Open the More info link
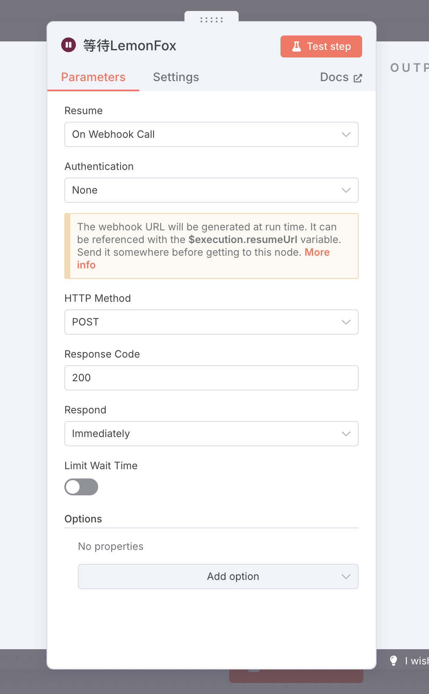Screen dimensions: 429x694 [203, 259]
